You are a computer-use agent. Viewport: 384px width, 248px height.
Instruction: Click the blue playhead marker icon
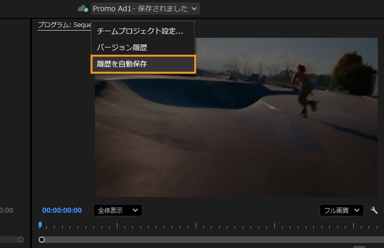click(40, 225)
